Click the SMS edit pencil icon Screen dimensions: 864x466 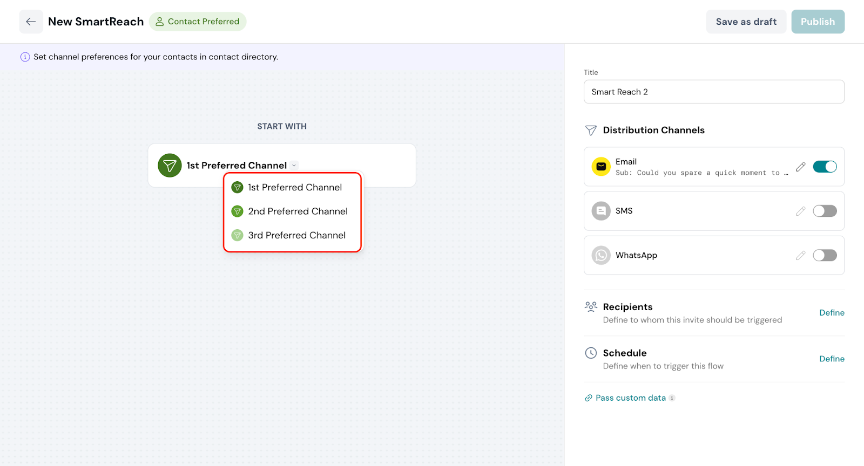[x=800, y=211]
